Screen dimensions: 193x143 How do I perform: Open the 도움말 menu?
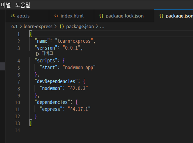(23, 5)
